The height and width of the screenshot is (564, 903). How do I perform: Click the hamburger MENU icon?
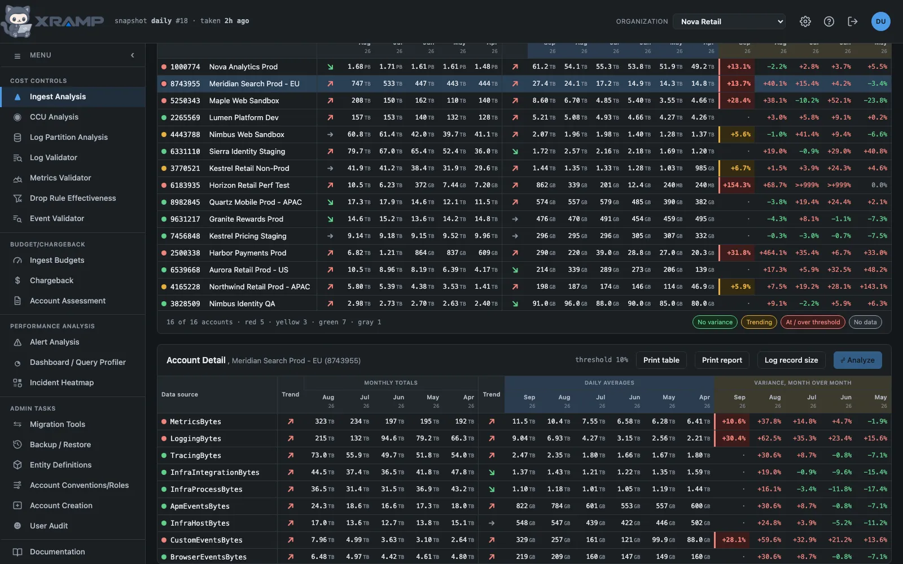17,56
